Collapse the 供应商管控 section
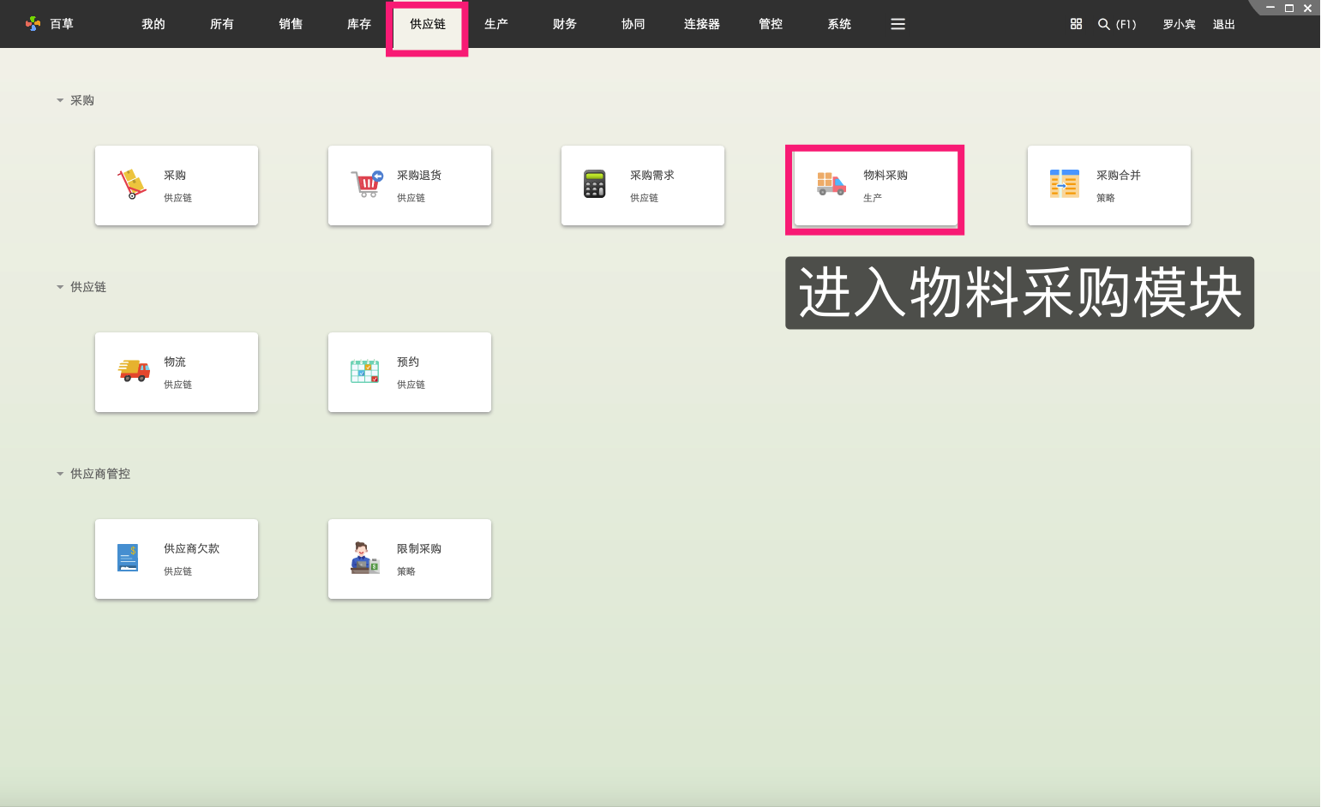Viewport: 1321px width, 807px height. click(59, 473)
